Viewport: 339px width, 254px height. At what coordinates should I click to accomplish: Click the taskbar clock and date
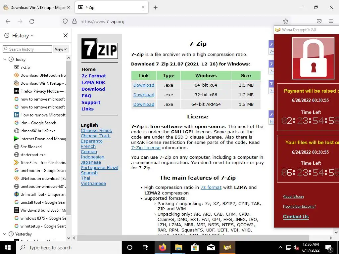coord(311,247)
